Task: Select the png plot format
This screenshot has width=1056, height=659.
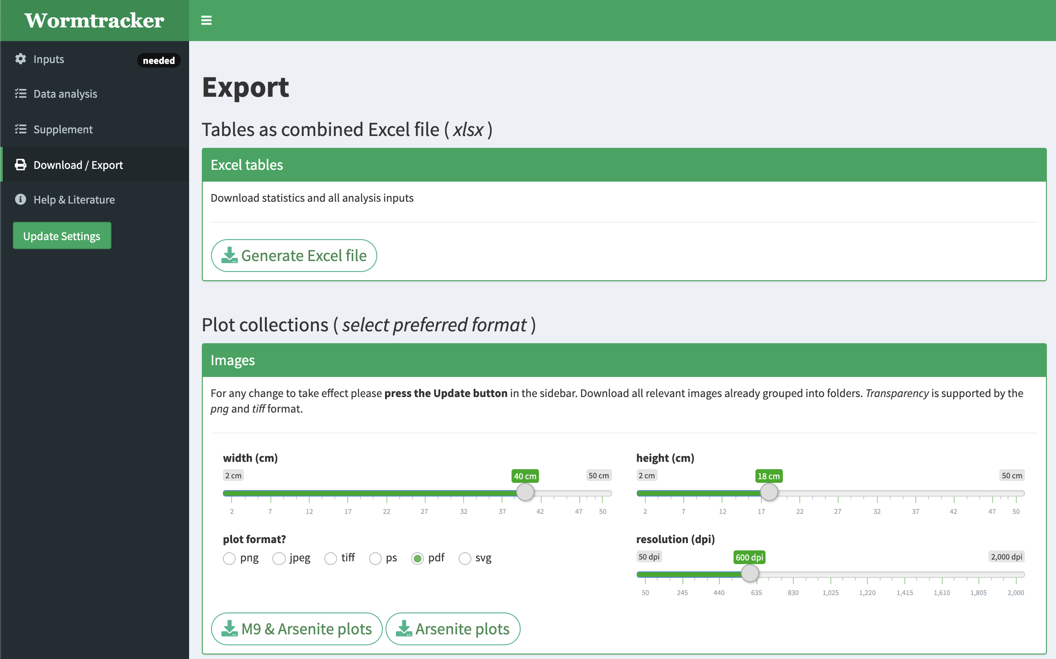Action: click(229, 558)
